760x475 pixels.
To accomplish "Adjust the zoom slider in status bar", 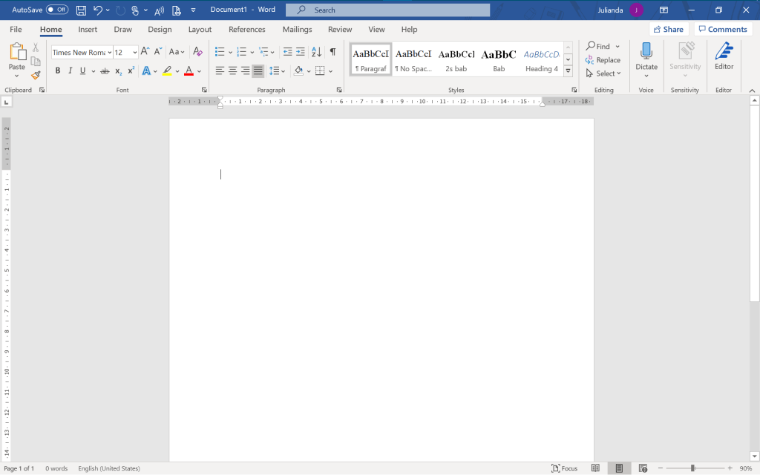I will coord(692,468).
